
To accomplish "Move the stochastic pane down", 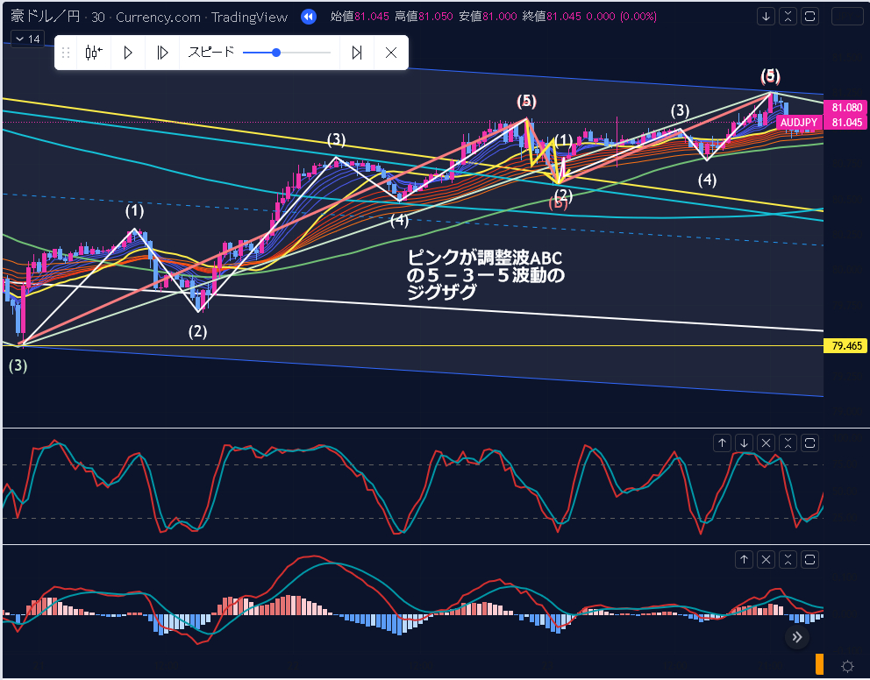I will pyautogui.click(x=744, y=443).
